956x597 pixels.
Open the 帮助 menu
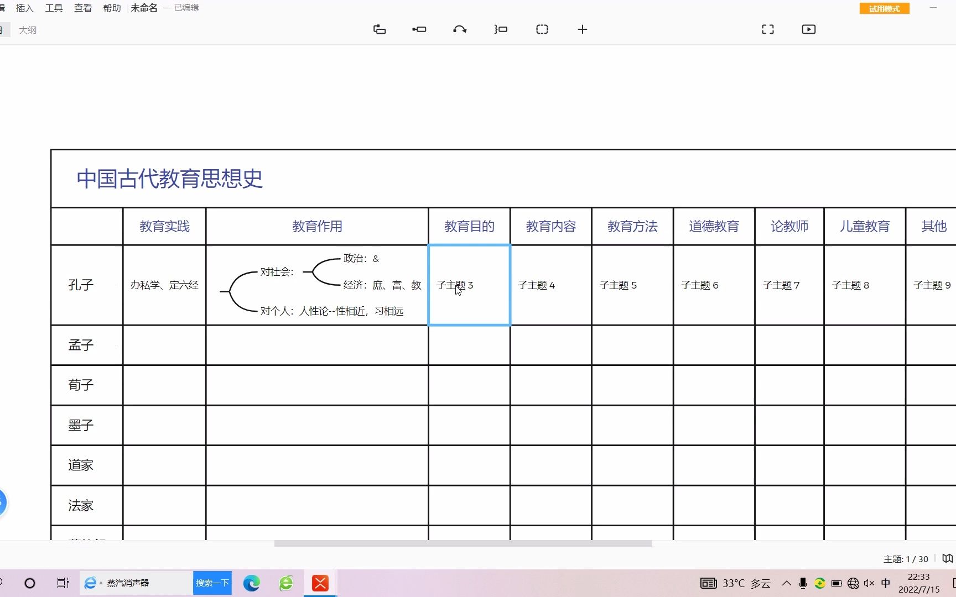tap(112, 8)
